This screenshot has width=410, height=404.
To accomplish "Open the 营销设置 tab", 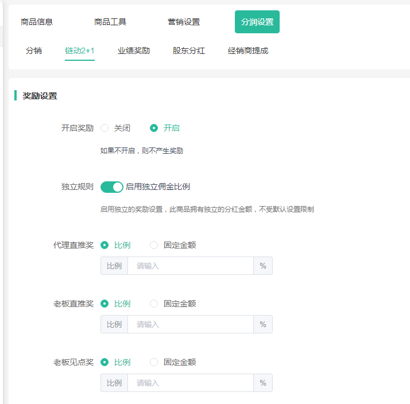I will coord(184,22).
